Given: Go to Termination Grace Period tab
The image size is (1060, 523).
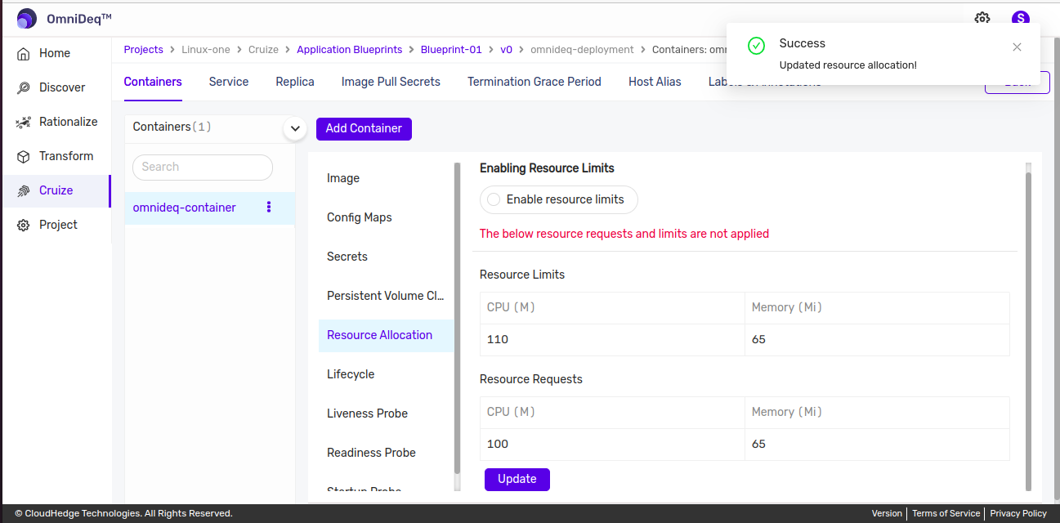Looking at the screenshot, I should [534, 82].
